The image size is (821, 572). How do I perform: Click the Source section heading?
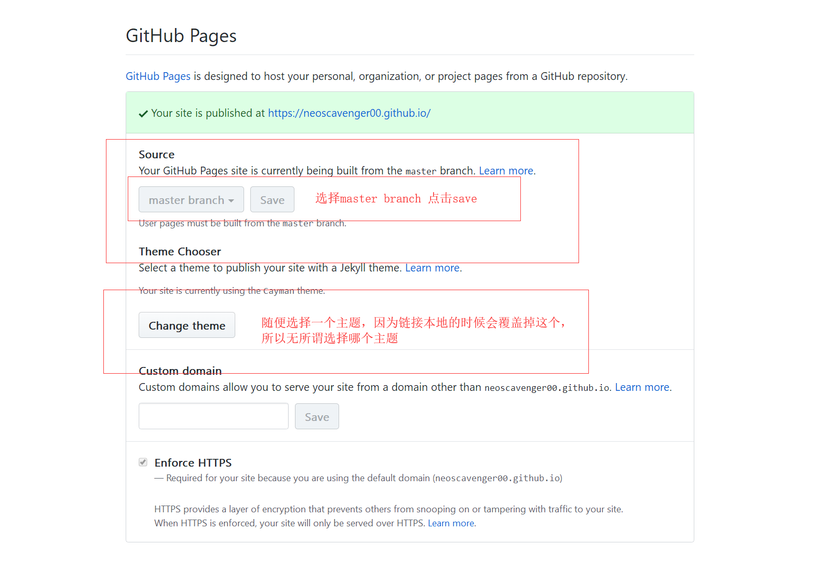pos(156,155)
